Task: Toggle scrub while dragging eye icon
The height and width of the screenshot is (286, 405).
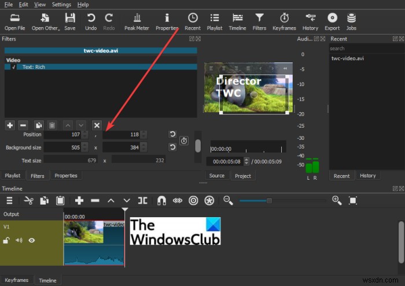Action: (x=178, y=200)
